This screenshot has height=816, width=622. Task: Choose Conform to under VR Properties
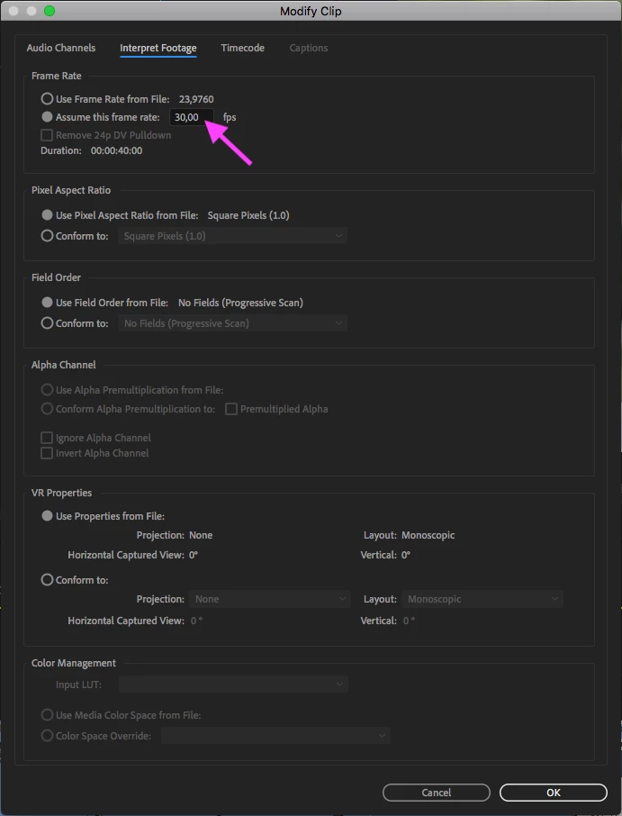coord(47,579)
